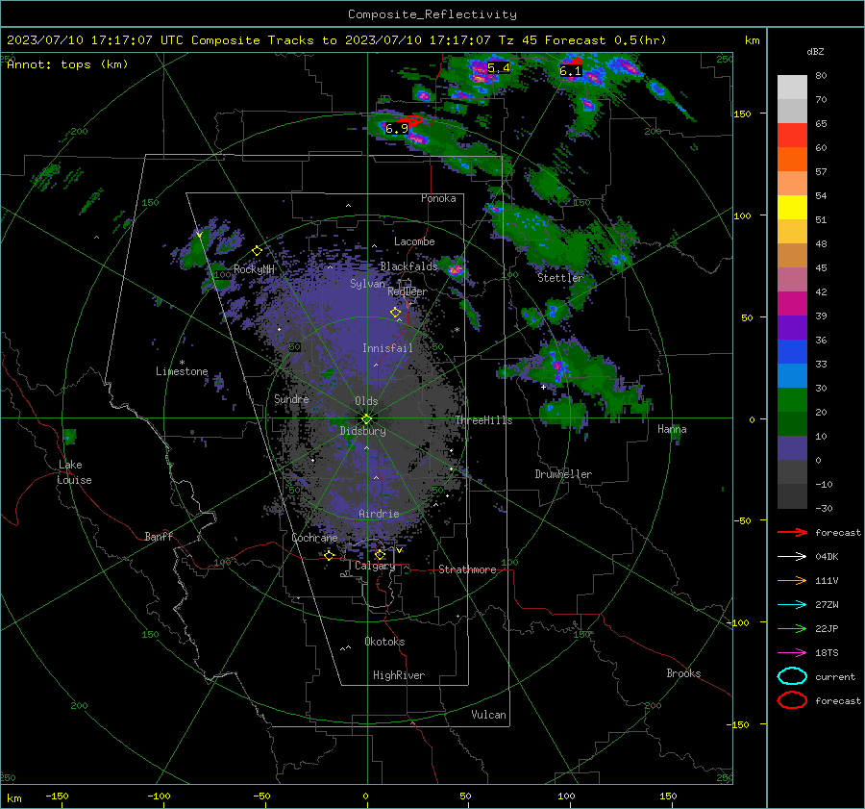The height and width of the screenshot is (809, 865).
Task: Select the HighRiver label
Action: coord(399,675)
